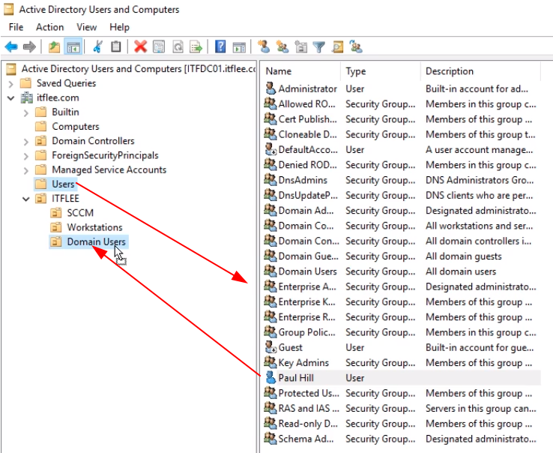Click the Filter funnel icon
Image resolution: width=553 pixels, height=453 pixels.
318,46
